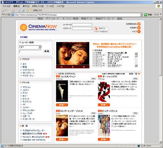Screen dimensions: 163x148
Task: Click the large featured movie image
Action: click(x=73, y=54)
